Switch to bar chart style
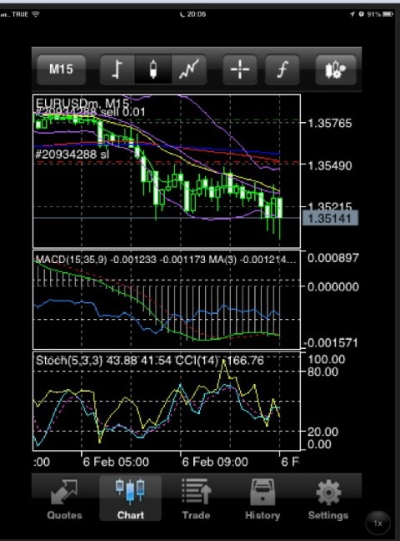The width and height of the screenshot is (400, 541). [117, 69]
